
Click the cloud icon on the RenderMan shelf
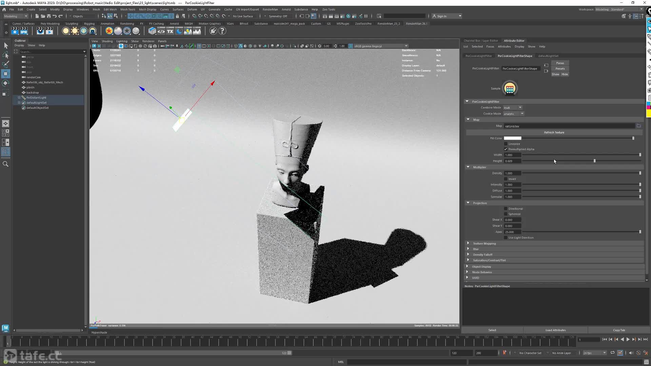(x=118, y=31)
